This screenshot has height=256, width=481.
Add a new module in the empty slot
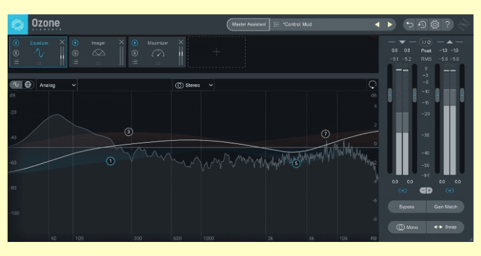tap(216, 52)
